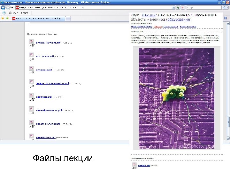
Task: Open the нанотехнологии.pdf file link
Action: coord(48,124)
